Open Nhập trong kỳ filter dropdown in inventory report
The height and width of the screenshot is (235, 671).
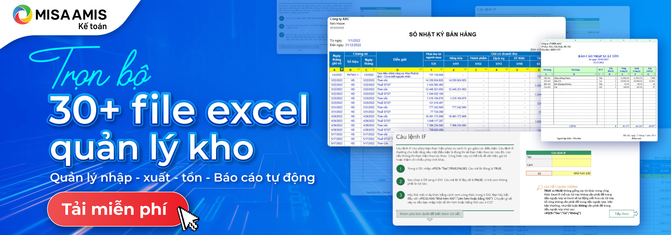click(628, 74)
